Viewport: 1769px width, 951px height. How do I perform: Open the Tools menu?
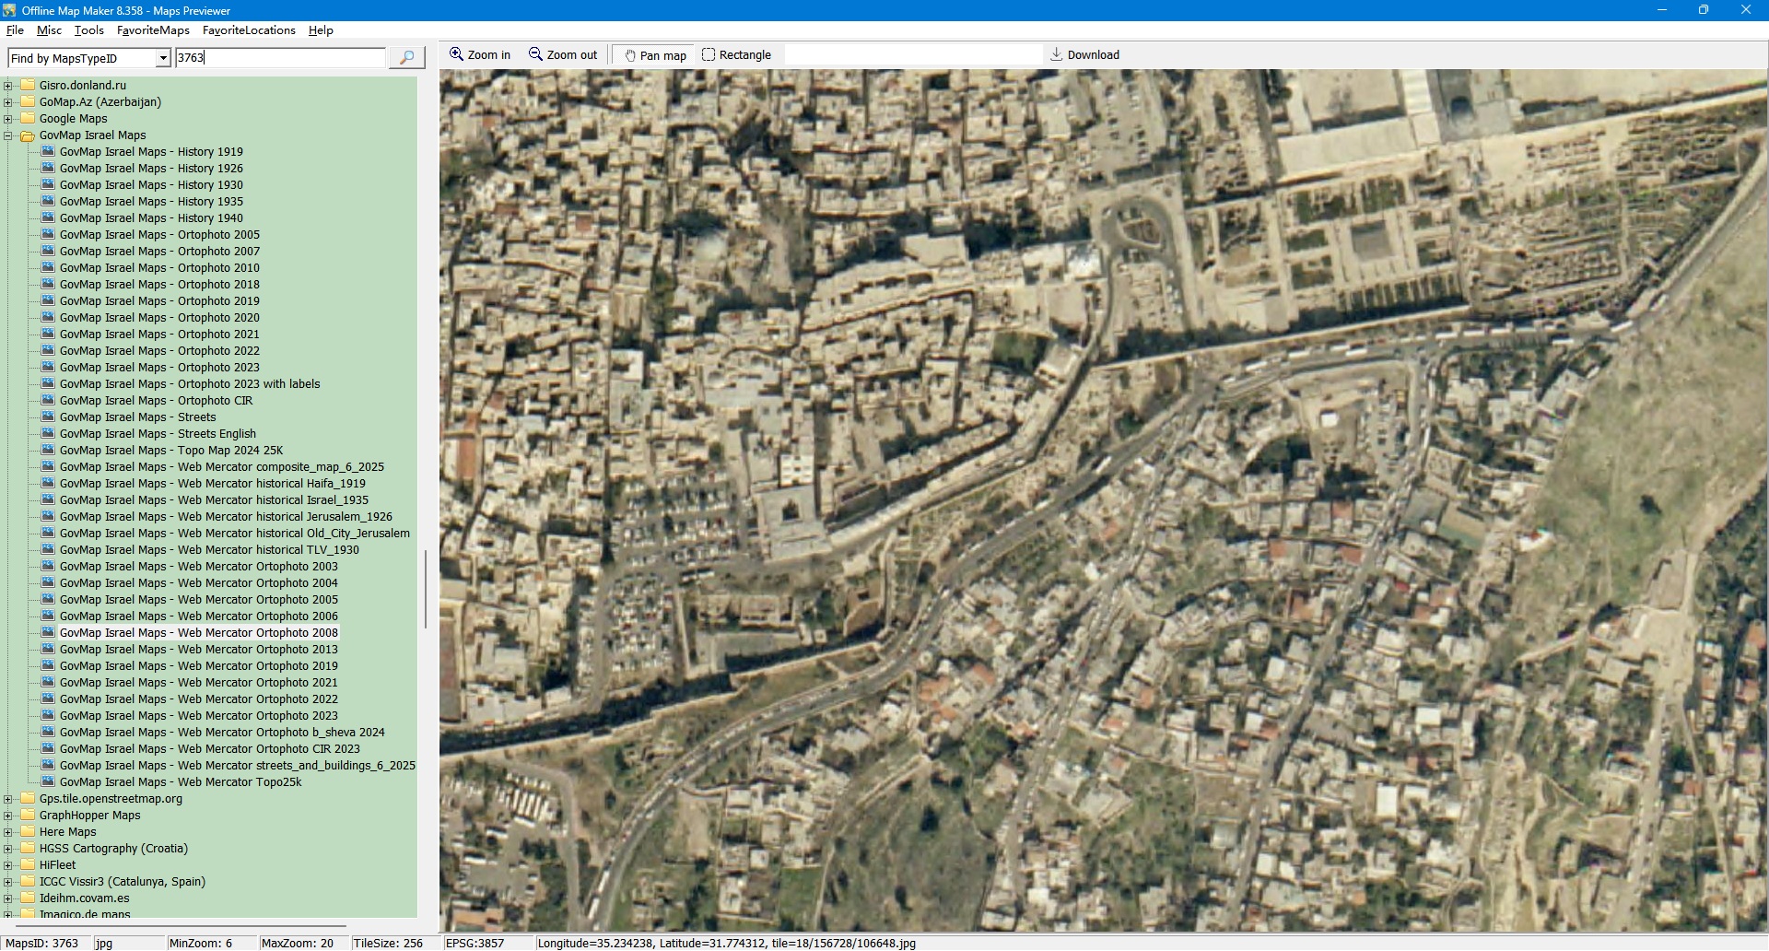88,30
